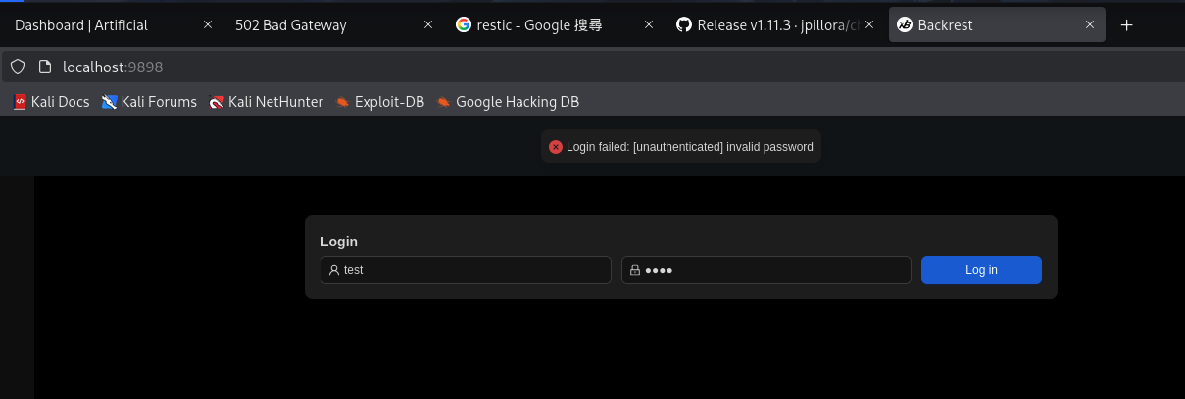Click the localhost:9898 address bar
The image size is (1185, 399).
click(392, 66)
